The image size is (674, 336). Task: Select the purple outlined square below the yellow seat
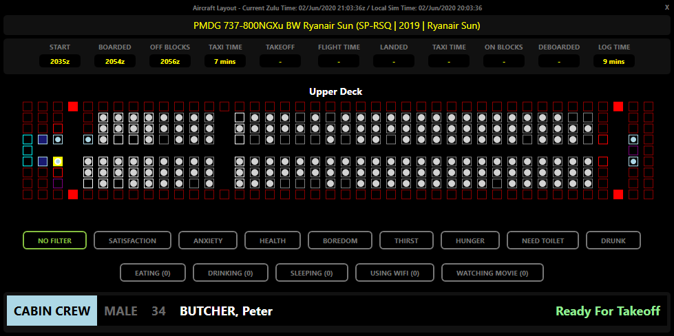coord(58,183)
